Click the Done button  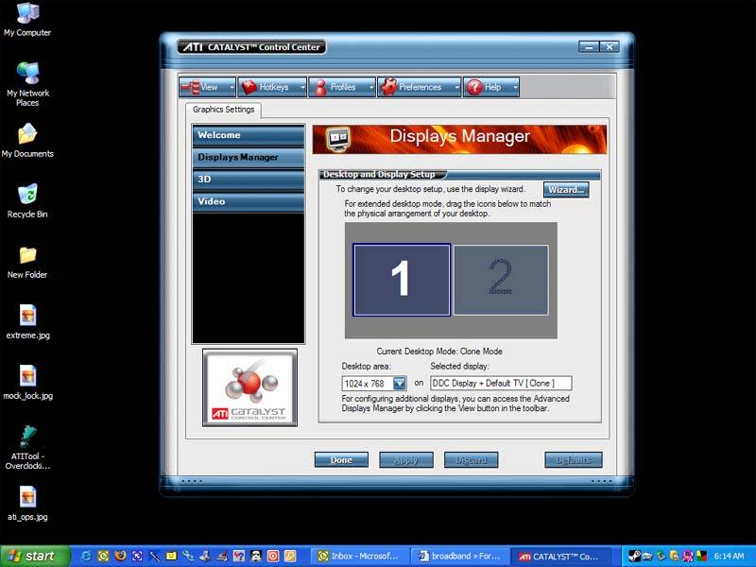[x=341, y=460]
